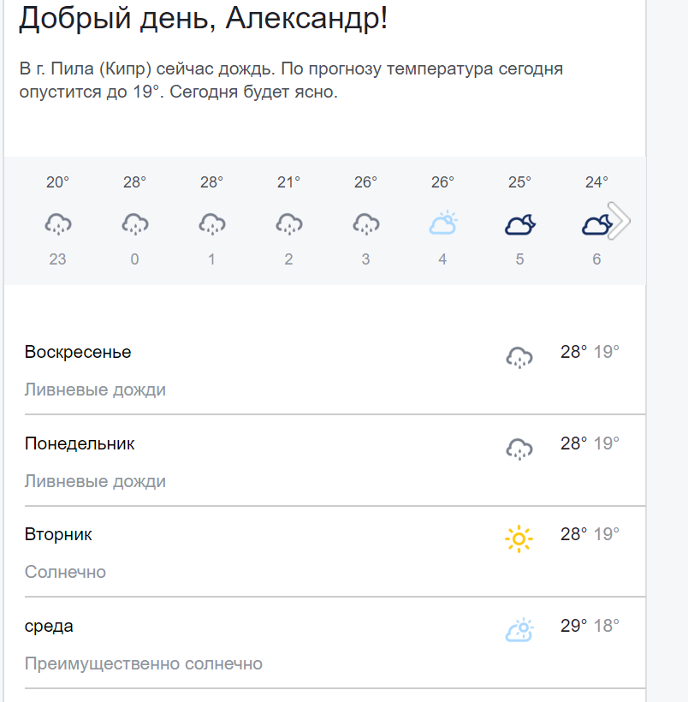688x702 pixels.
Task: Click the rain icon for hour 0
Action: pos(134,224)
